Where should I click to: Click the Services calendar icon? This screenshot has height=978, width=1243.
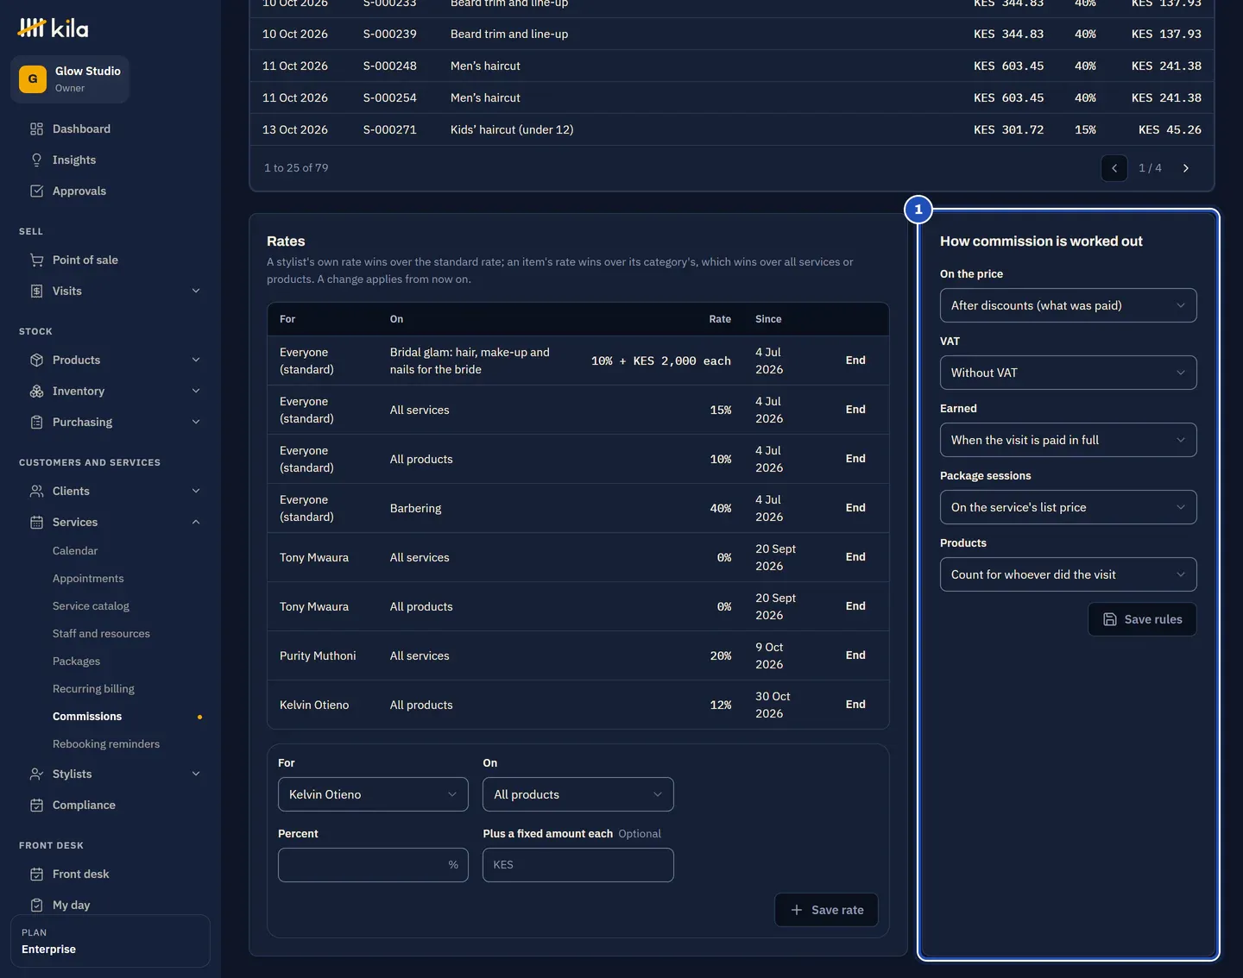click(x=36, y=522)
